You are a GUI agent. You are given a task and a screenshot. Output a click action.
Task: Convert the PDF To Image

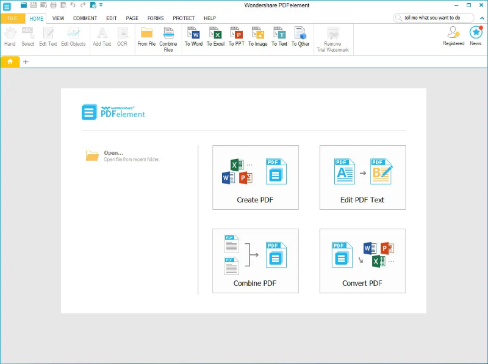pyautogui.click(x=257, y=38)
